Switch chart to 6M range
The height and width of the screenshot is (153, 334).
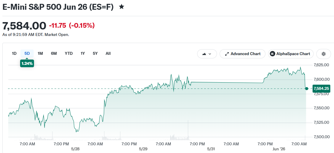[x=54, y=53]
